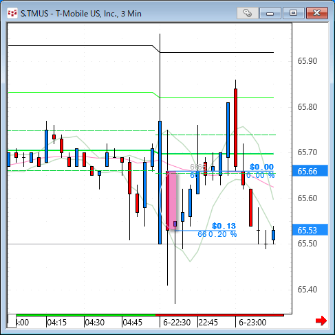This screenshot has width=335, height=335.
Task: Click the small purple candle marker
Action: tap(175, 224)
